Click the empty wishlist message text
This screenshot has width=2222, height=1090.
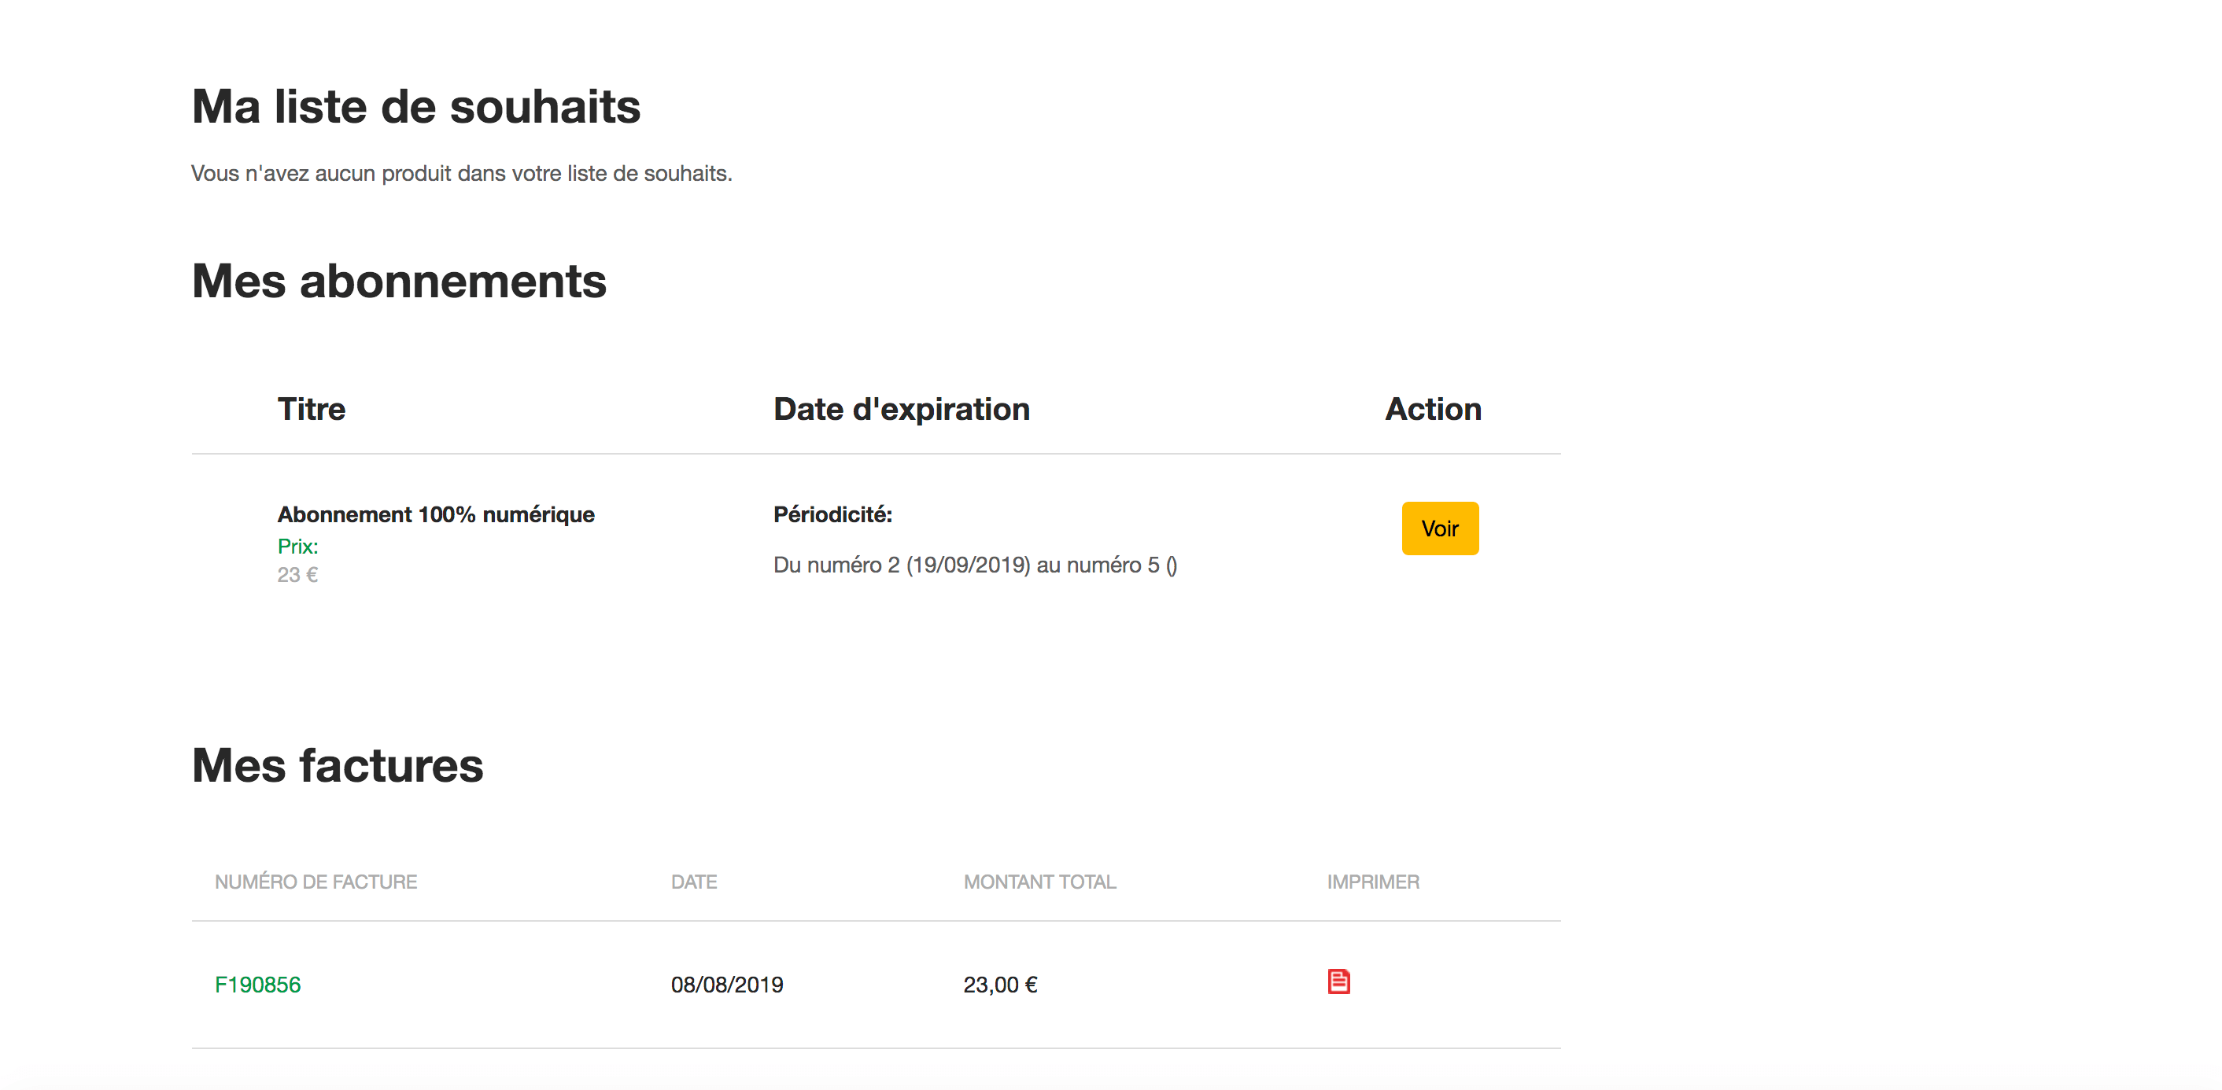click(x=460, y=173)
